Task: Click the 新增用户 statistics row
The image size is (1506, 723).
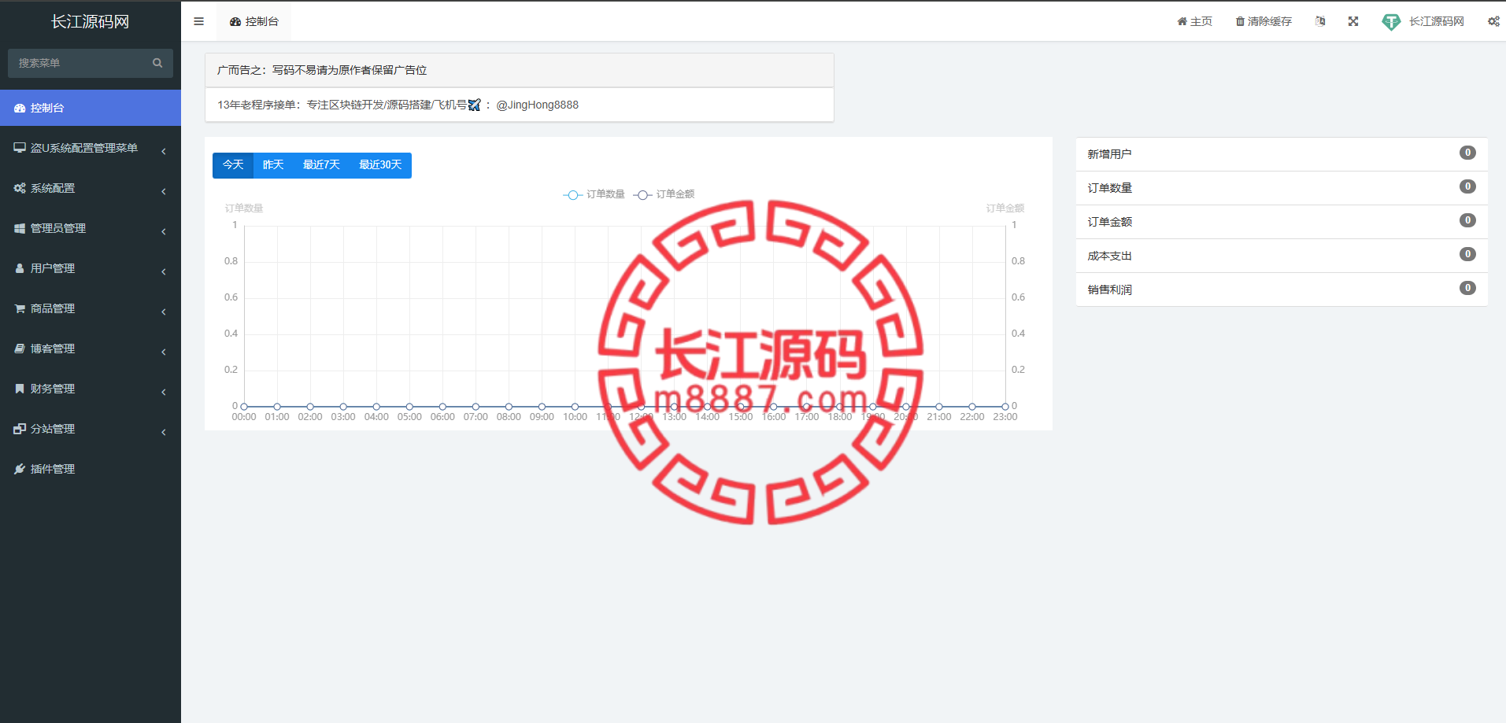Action: point(1282,154)
